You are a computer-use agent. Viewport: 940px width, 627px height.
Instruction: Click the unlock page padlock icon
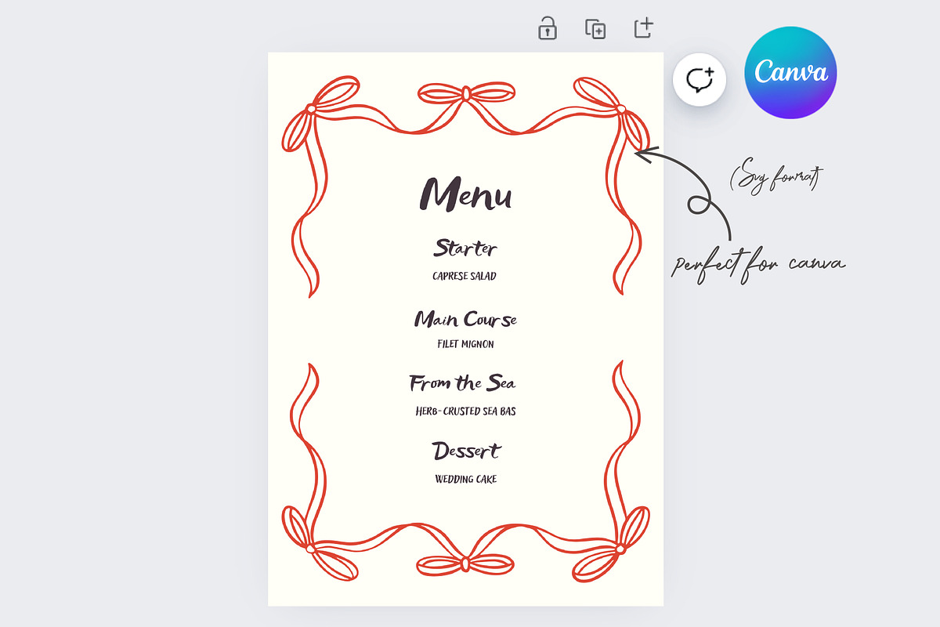tap(547, 29)
